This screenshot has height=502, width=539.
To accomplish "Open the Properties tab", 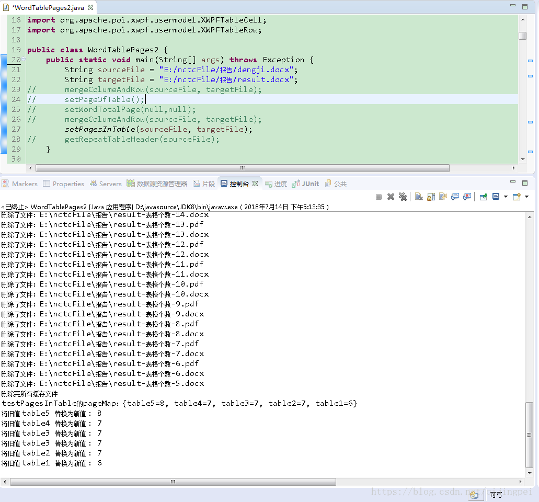I will point(64,184).
